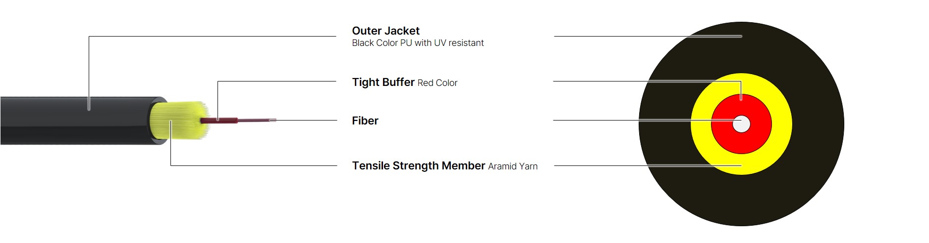Viewport: 929px width, 243px height.
Task: Click the vertical leader line below yellow yarn
Action: [x=170, y=143]
